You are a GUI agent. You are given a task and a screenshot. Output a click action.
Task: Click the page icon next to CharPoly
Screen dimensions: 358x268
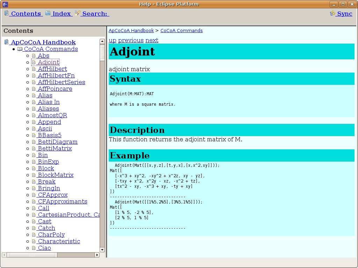point(34,235)
